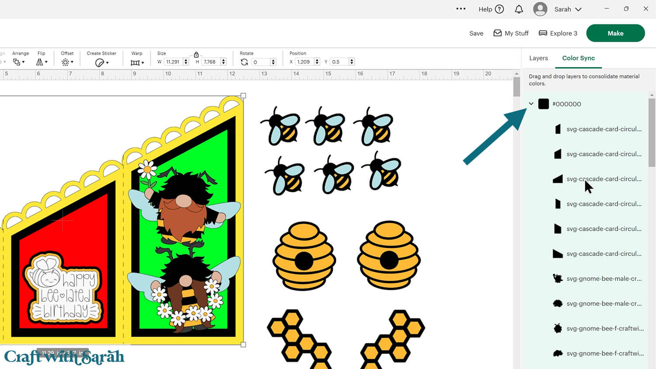Click the "Size" label in the toolbar
This screenshot has height=369, width=656.
tap(161, 53)
